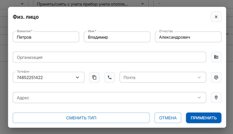Close the Физ. лицо dialog
This screenshot has width=233, height=134.
pos(216,17)
